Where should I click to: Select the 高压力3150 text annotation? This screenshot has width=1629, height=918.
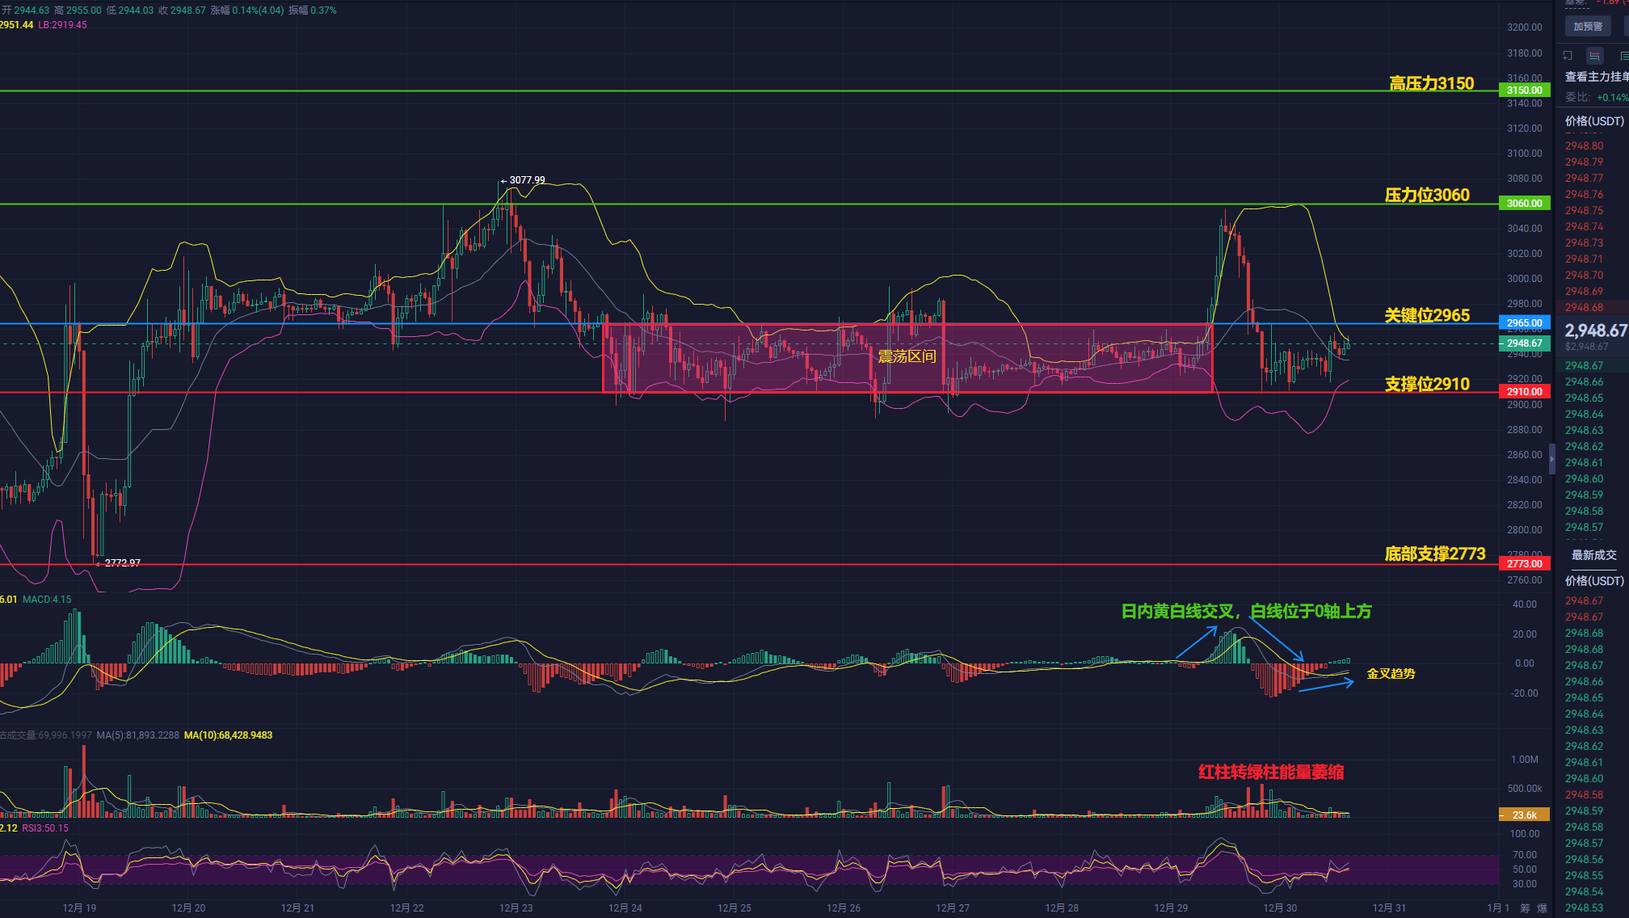pos(1431,84)
